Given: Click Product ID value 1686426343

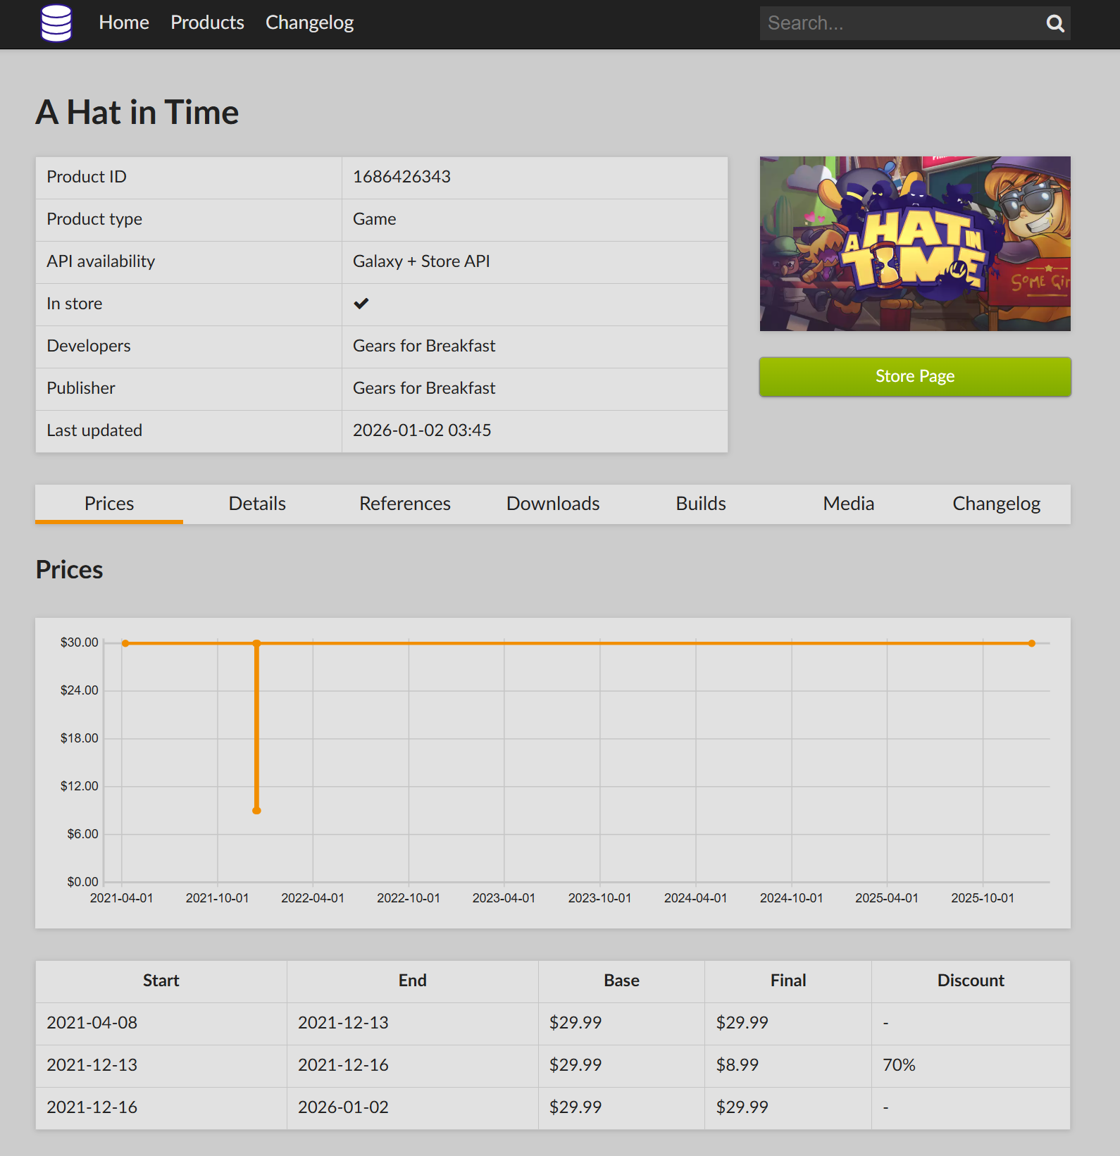Looking at the screenshot, I should point(402,177).
